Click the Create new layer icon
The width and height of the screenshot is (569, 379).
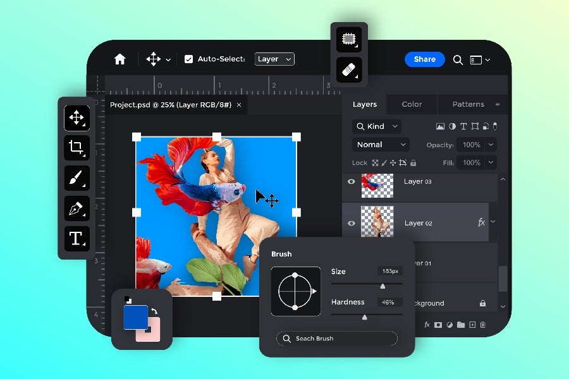472,325
